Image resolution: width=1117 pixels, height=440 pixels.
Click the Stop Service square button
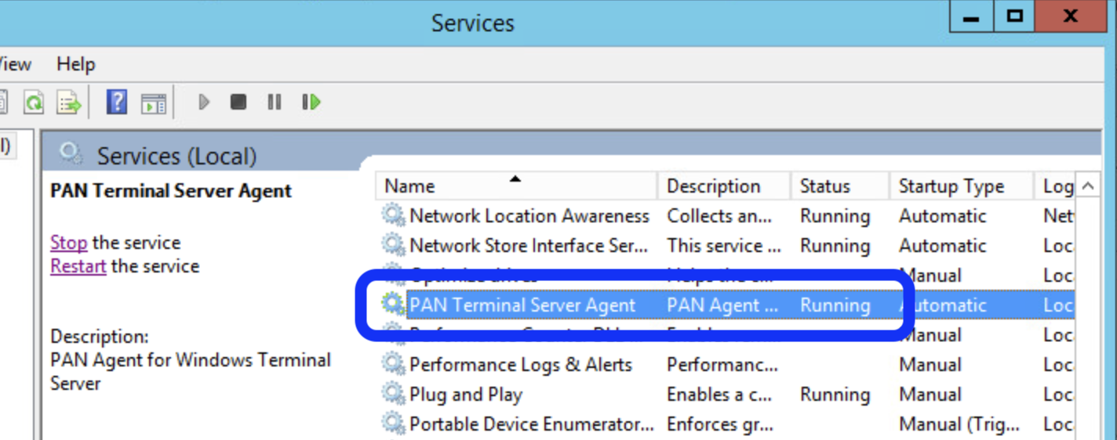point(238,102)
